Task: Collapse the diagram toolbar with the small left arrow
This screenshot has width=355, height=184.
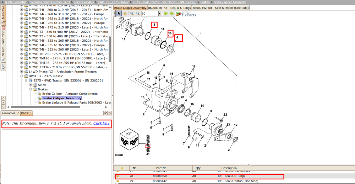Action: click(x=115, y=14)
